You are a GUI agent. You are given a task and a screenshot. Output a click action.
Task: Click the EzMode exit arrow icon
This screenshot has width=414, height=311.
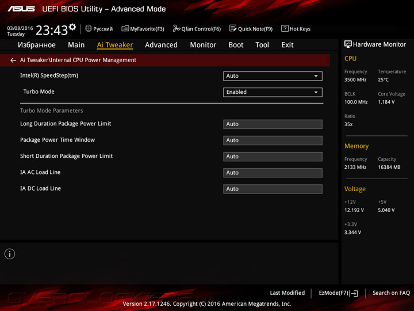pos(354,293)
